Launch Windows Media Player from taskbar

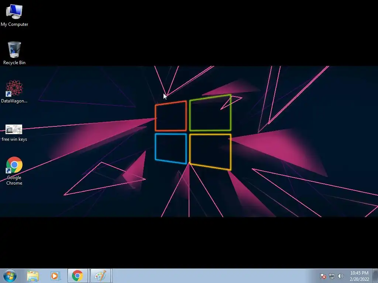point(55,276)
